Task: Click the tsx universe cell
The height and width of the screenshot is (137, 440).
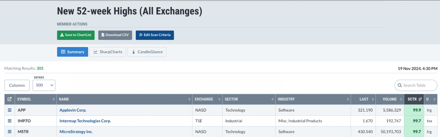Action: [x=431, y=121]
